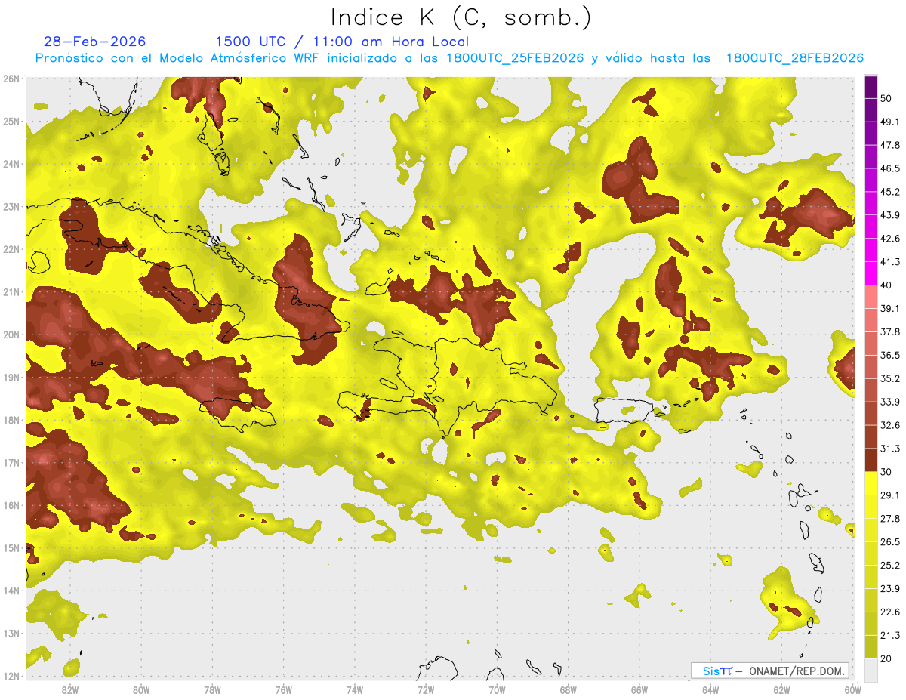Screen dimensions: 906x700
Task: Click the '42.6' colorbar label
Action: [889, 239]
